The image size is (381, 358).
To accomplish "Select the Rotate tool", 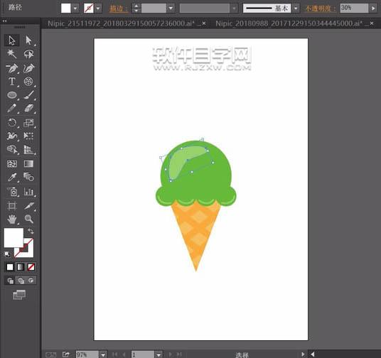I will point(11,123).
